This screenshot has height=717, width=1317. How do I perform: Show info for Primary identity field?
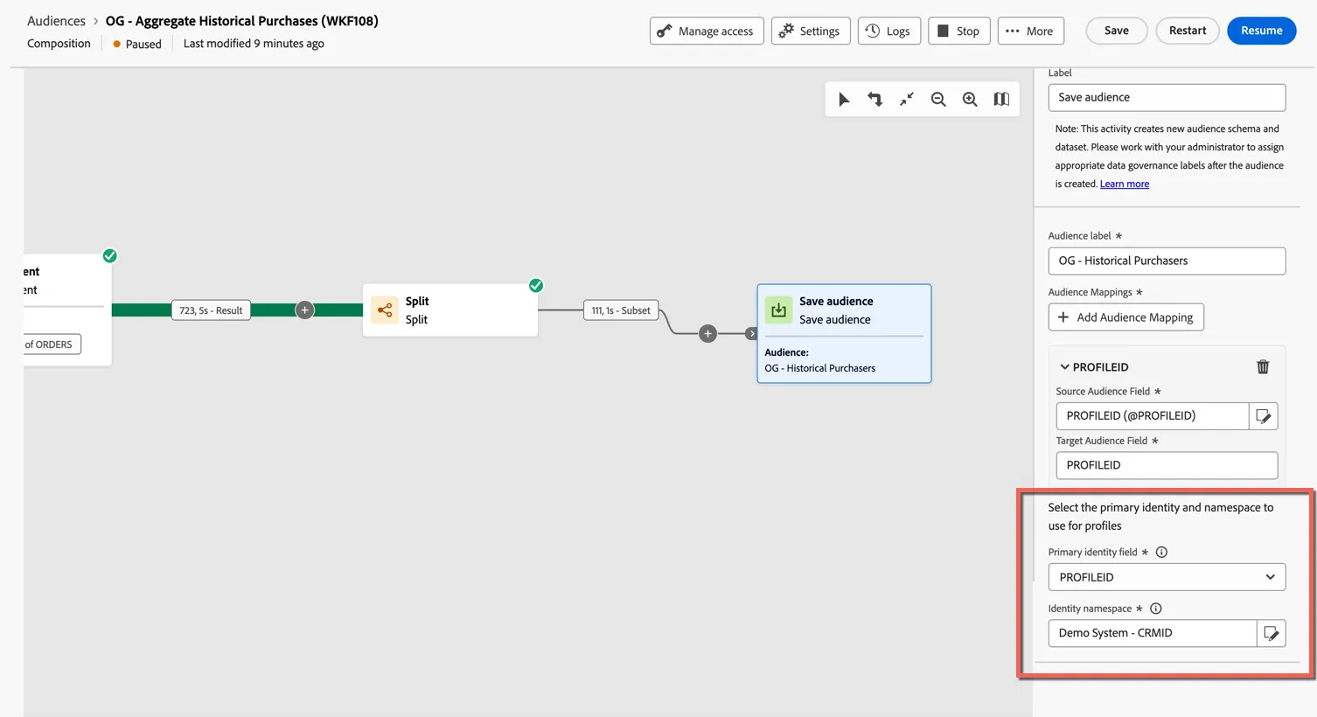1161,553
